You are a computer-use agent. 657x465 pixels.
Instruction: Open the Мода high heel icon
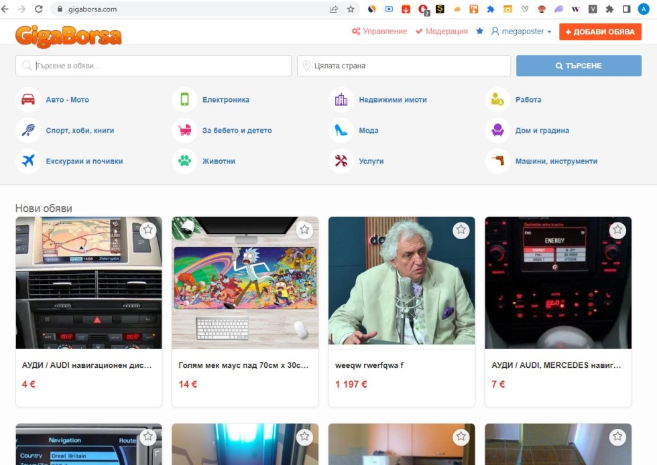341,130
